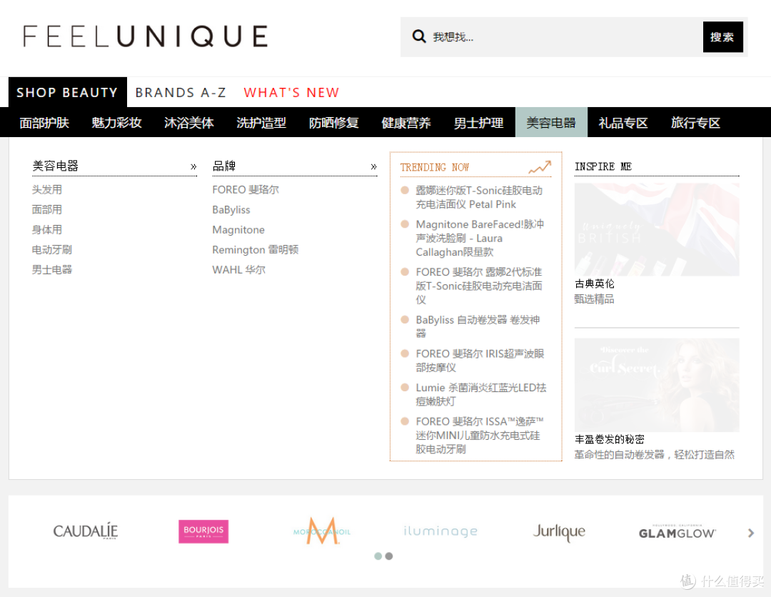Select the first carousel page dot
Viewport: 771px width, 597px height.
point(378,556)
